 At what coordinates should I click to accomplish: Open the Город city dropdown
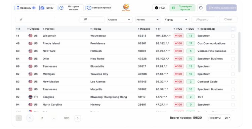(x=176, y=19)
